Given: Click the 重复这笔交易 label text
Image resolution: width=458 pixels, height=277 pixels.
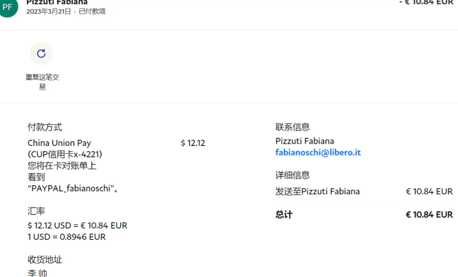Looking at the screenshot, I should coord(42,82).
